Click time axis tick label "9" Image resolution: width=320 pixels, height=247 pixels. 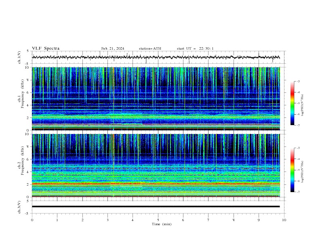click(x=259, y=220)
